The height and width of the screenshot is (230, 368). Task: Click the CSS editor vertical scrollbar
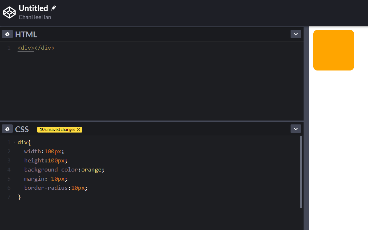301,172
